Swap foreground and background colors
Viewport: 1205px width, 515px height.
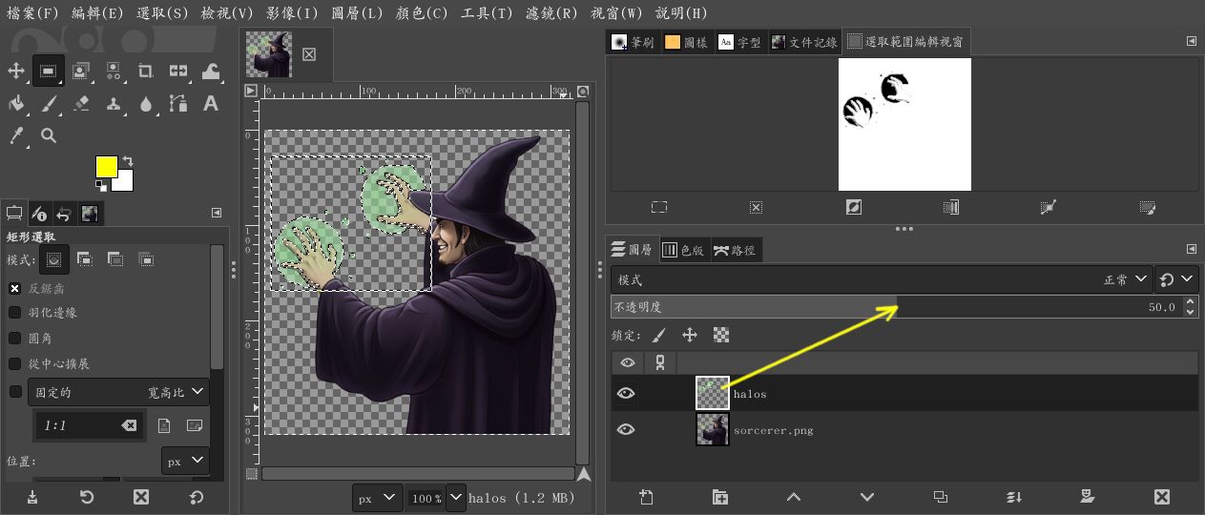point(128,161)
